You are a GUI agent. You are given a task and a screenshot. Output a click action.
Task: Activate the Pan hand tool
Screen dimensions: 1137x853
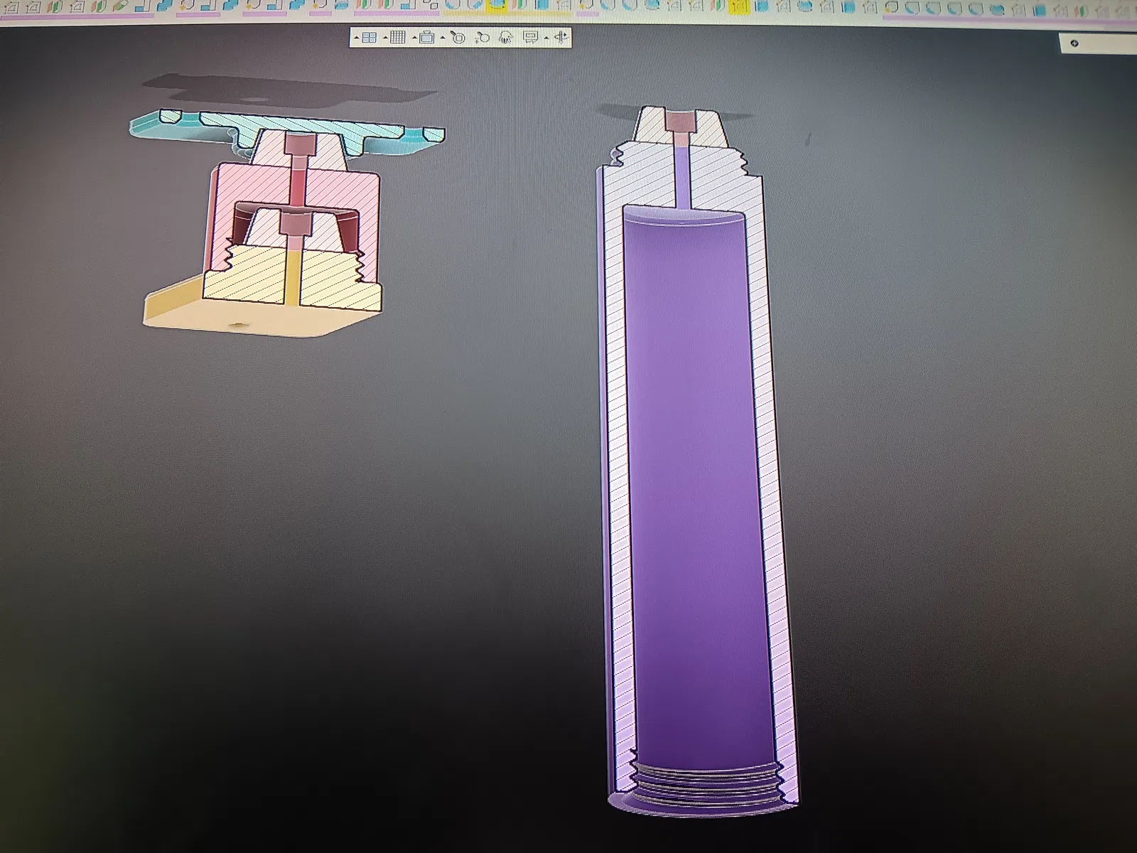(x=506, y=38)
